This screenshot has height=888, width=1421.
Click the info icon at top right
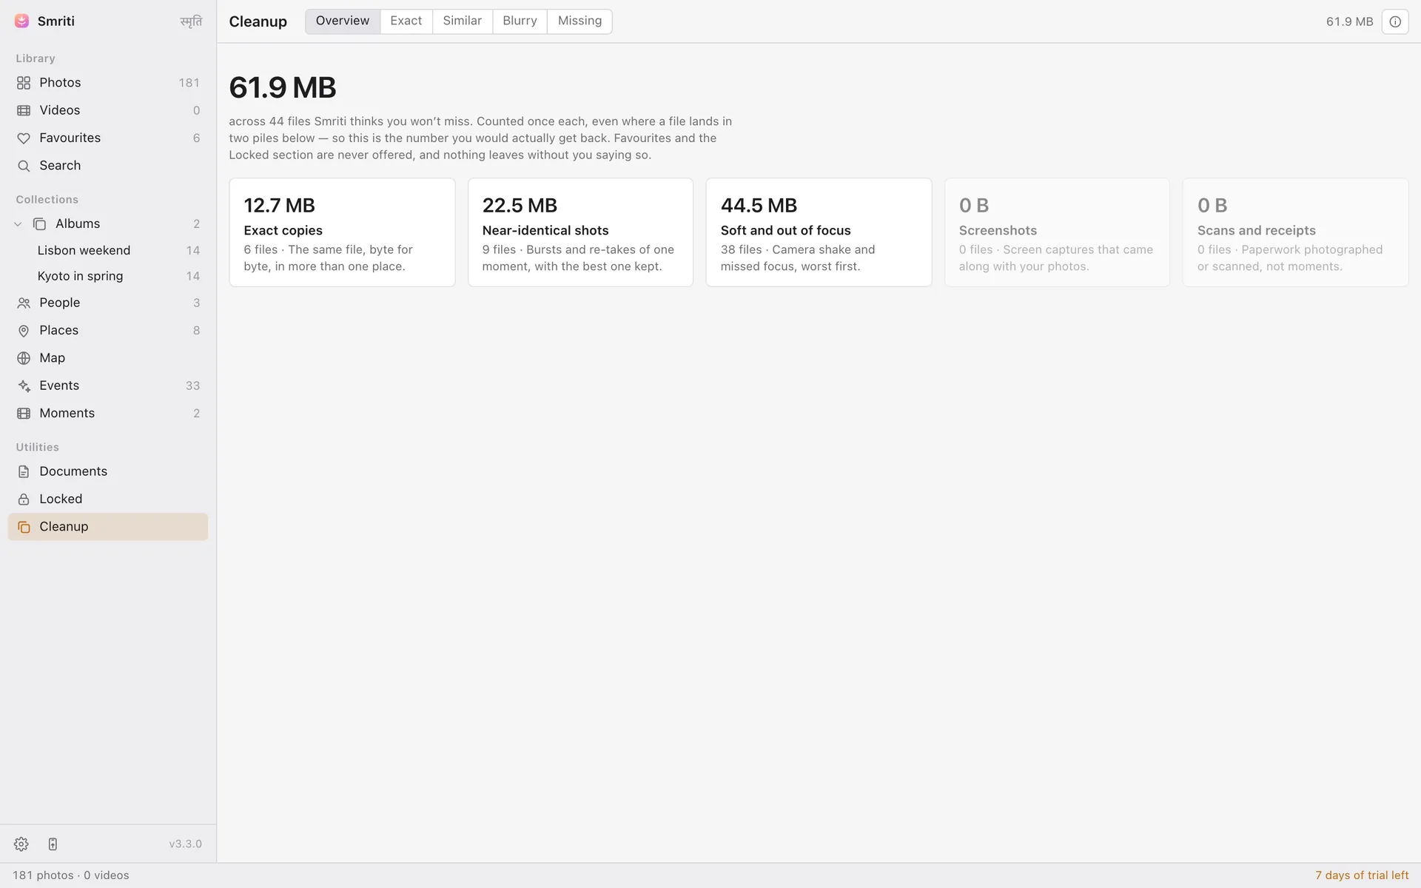[1395, 21]
